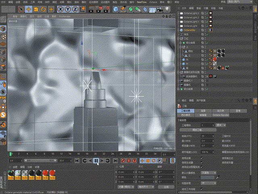Edit the FPS field showing 25
Screen dimensions: 258x194
pos(207,136)
